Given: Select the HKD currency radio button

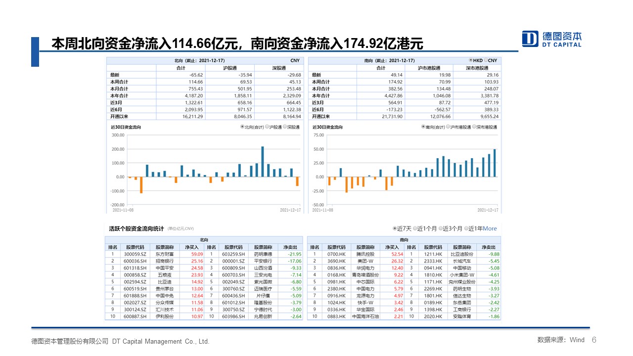Looking at the screenshot, I should click(x=470, y=60).
